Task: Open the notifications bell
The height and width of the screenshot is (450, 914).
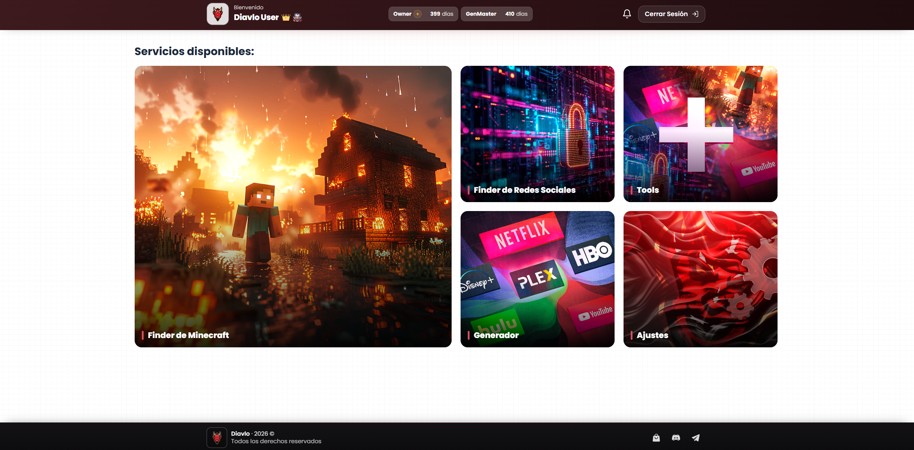Action: coord(627,14)
